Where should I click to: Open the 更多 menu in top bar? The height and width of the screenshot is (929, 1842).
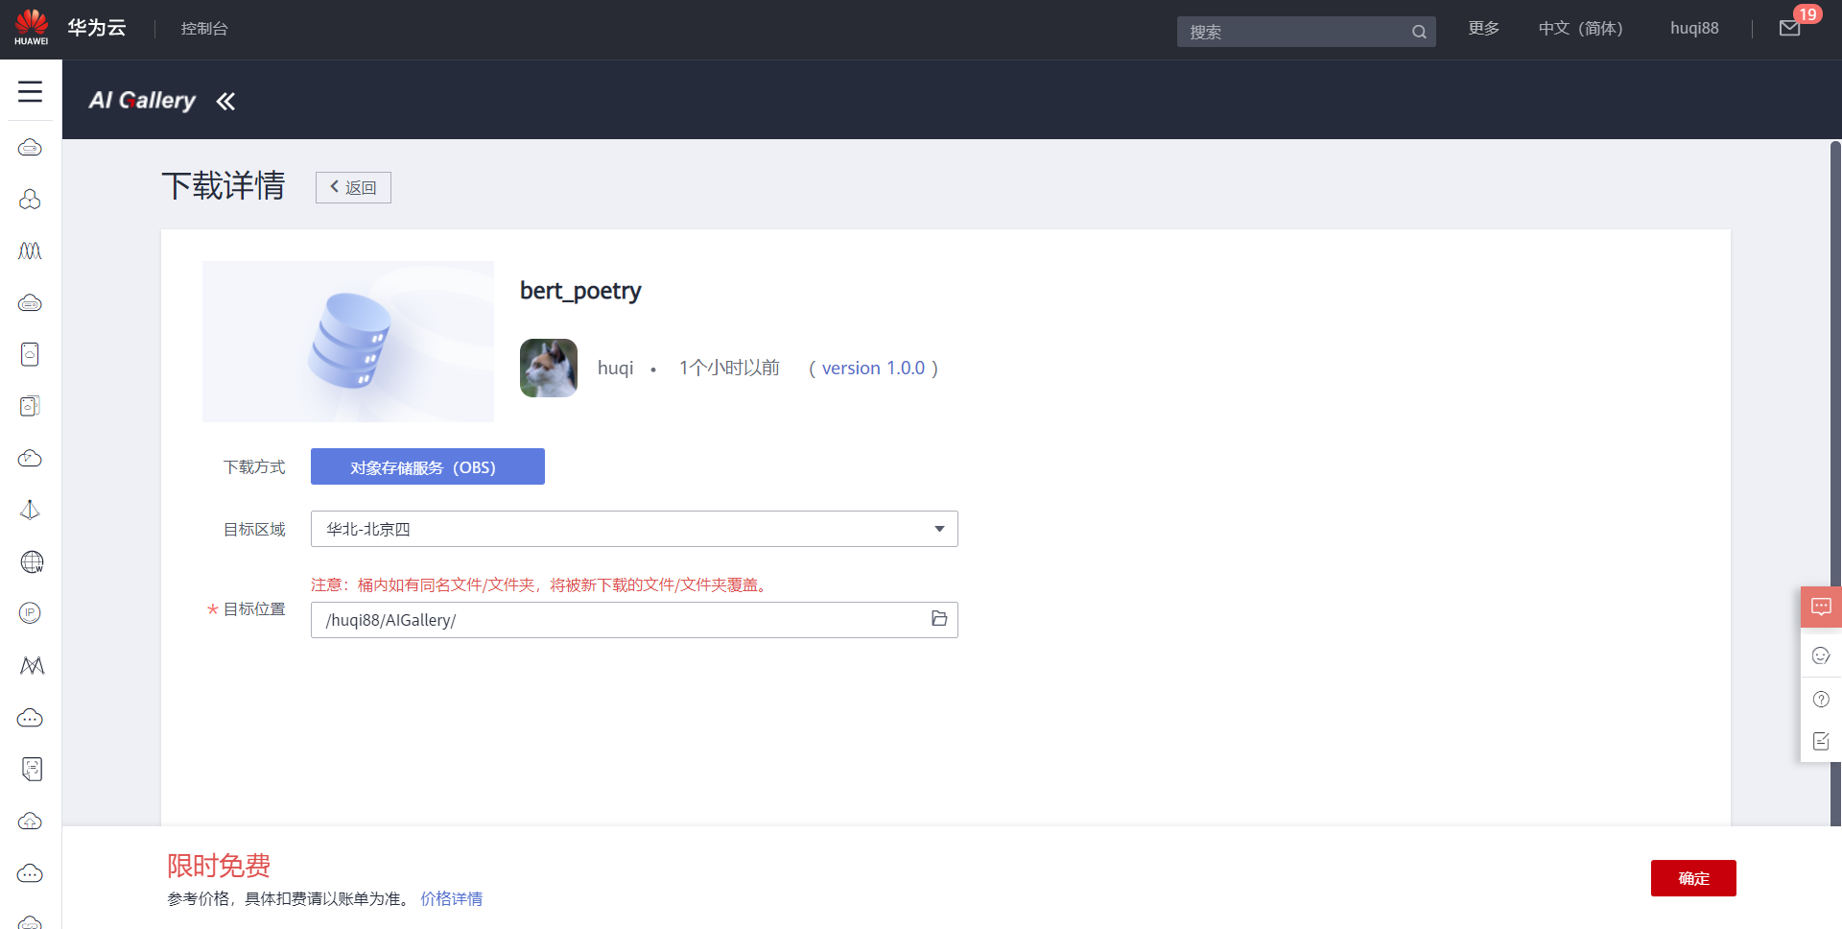[1483, 29]
